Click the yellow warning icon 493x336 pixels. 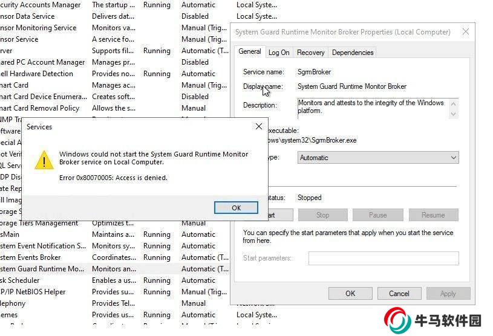pyautogui.click(x=44, y=160)
